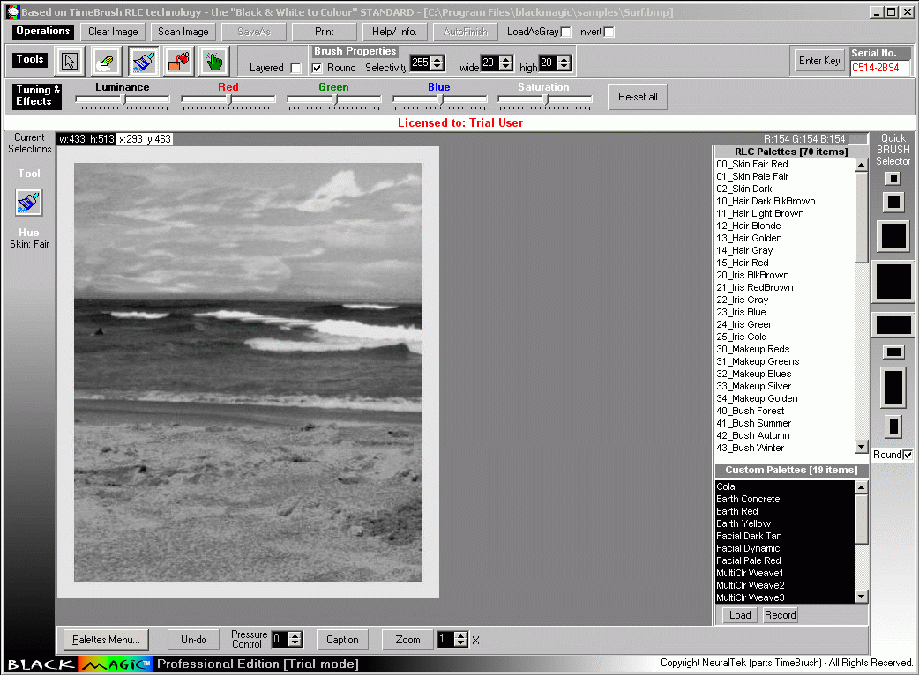Toggle the Invert checkbox

click(x=609, y=33)
